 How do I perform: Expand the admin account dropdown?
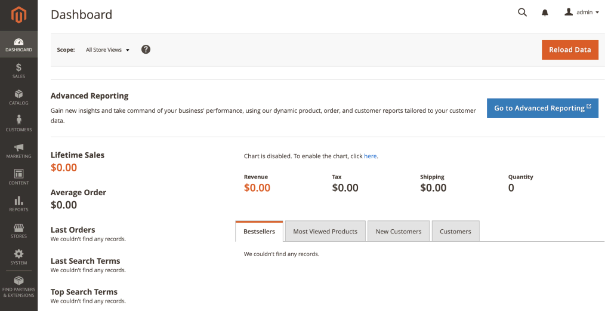coord(581,13)
